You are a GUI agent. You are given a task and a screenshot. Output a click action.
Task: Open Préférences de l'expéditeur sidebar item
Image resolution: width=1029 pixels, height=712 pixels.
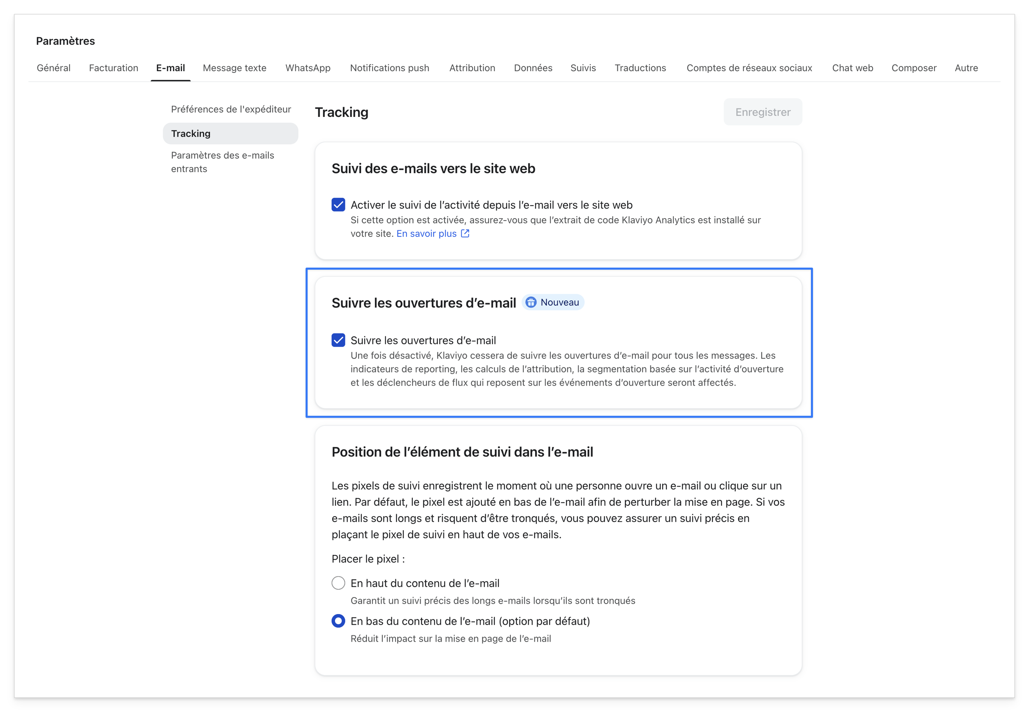click(x=230, y=109)
